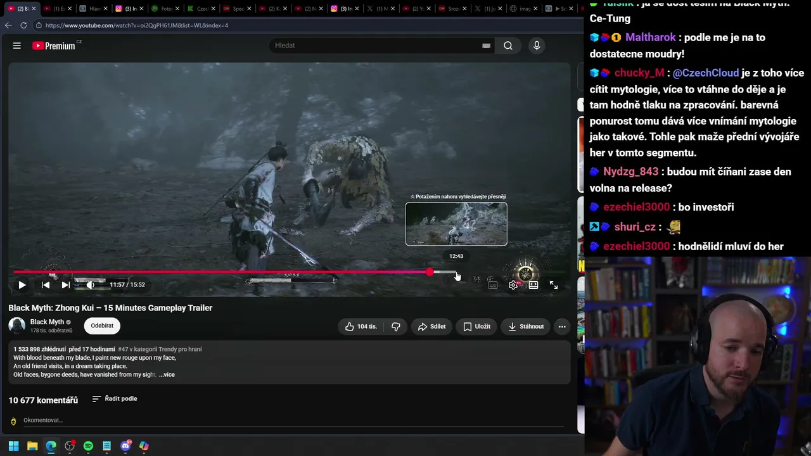Open the YouTube guide hamburger menu
Image resolution: width=811 pixels, height=456 pixels.
17,46
